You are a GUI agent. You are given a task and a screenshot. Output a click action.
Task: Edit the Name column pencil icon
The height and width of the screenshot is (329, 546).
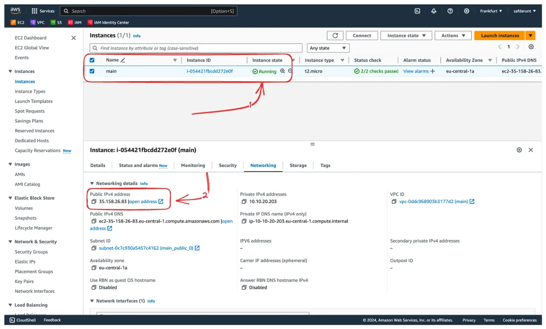point(123,60)
